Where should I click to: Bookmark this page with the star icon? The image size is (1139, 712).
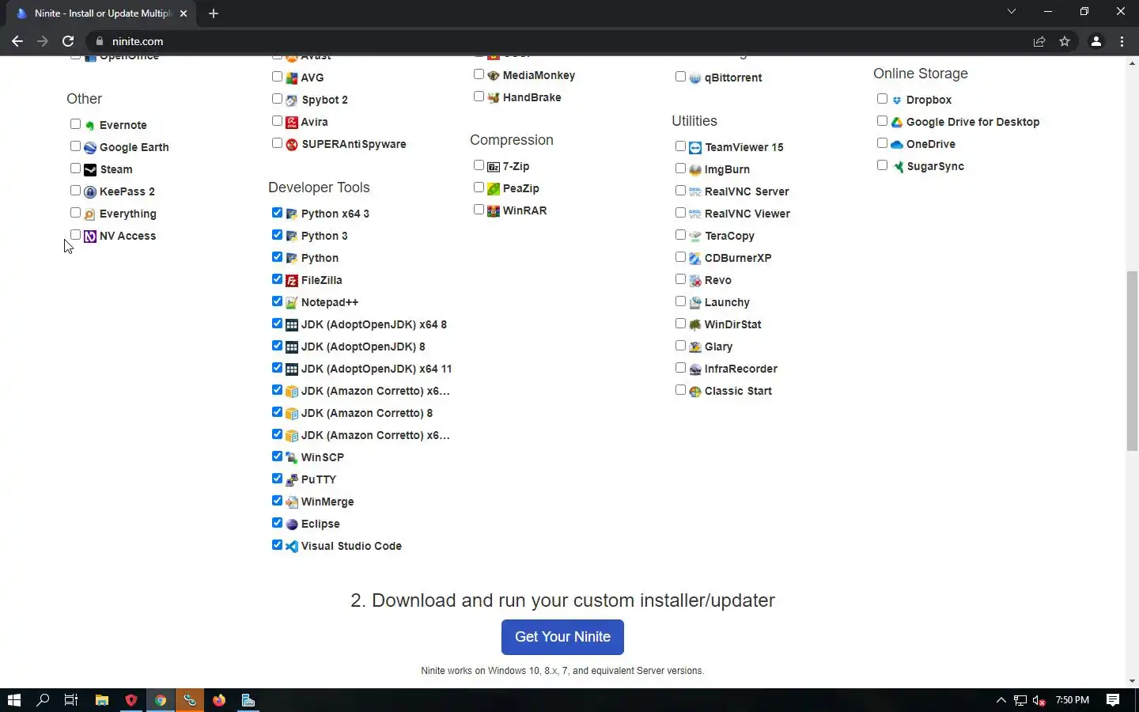(x=1065, y=41)
